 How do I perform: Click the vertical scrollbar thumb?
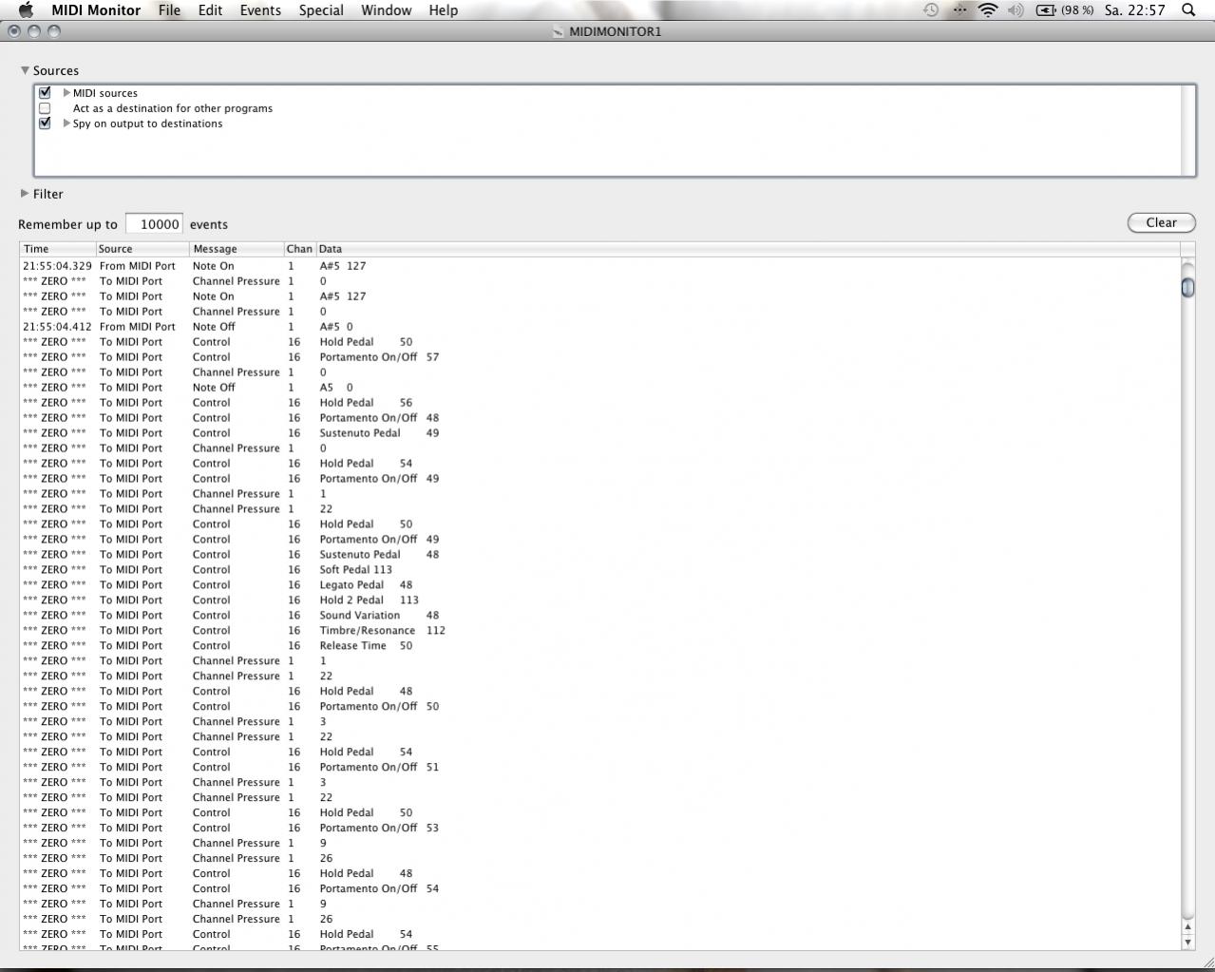(1187, 286)
